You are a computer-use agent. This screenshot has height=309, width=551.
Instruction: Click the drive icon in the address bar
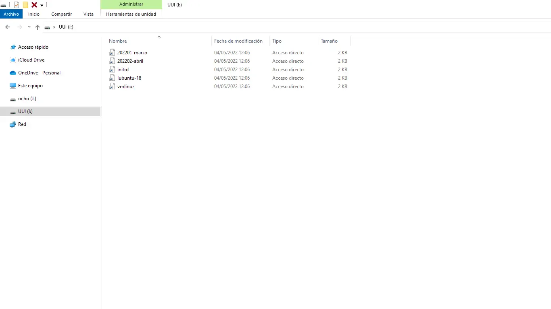coord(48,27)
